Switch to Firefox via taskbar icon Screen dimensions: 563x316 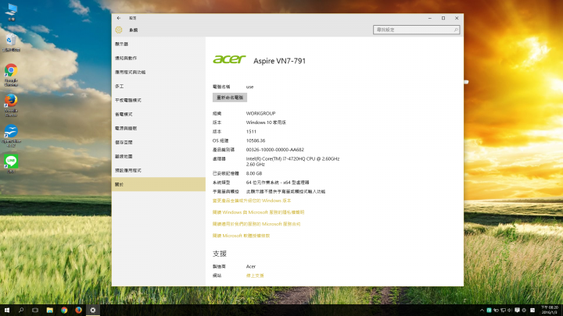click(x=78, y=310)
